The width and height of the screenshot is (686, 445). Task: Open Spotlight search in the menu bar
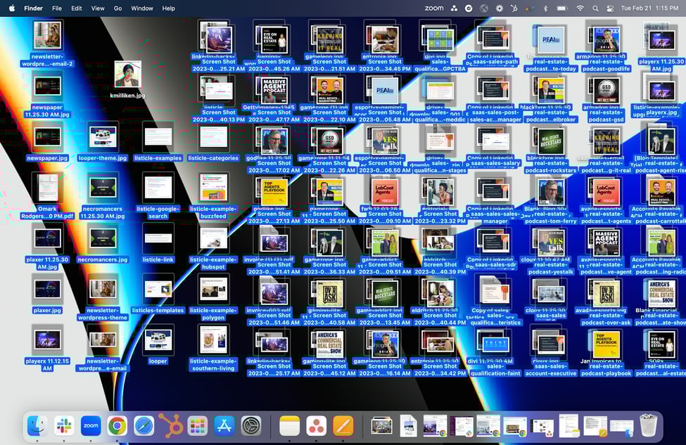click(x=595, y=8)
